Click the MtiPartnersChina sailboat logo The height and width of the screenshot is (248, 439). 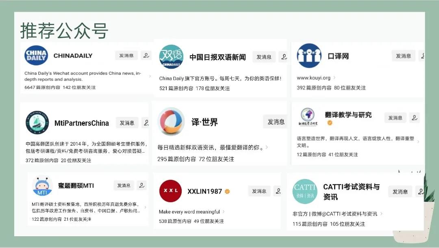click(37, 123)
